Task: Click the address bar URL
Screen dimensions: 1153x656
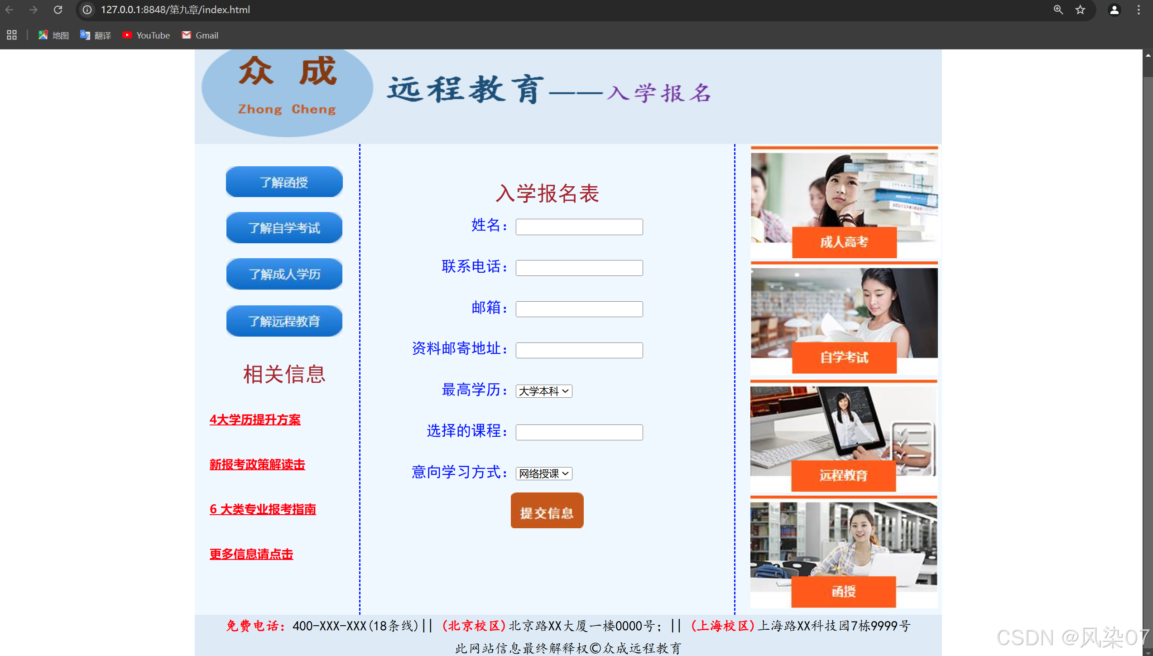Action: coord(175,10)
